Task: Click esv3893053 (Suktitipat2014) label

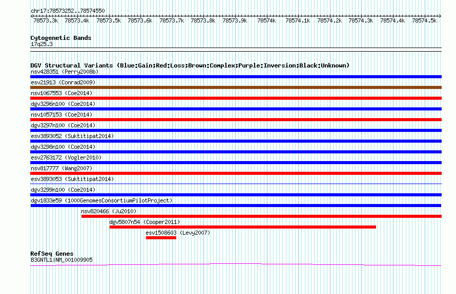Action: pos(72,179)
